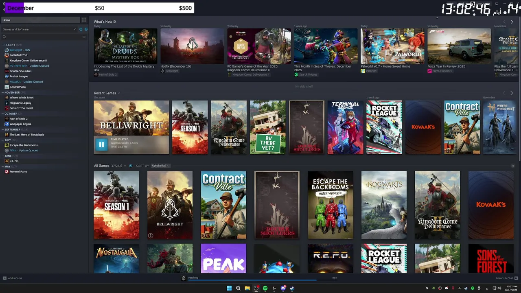521x293 pixels.
Task: Open the Windows Start menu
Action: [x=229, y=288]
